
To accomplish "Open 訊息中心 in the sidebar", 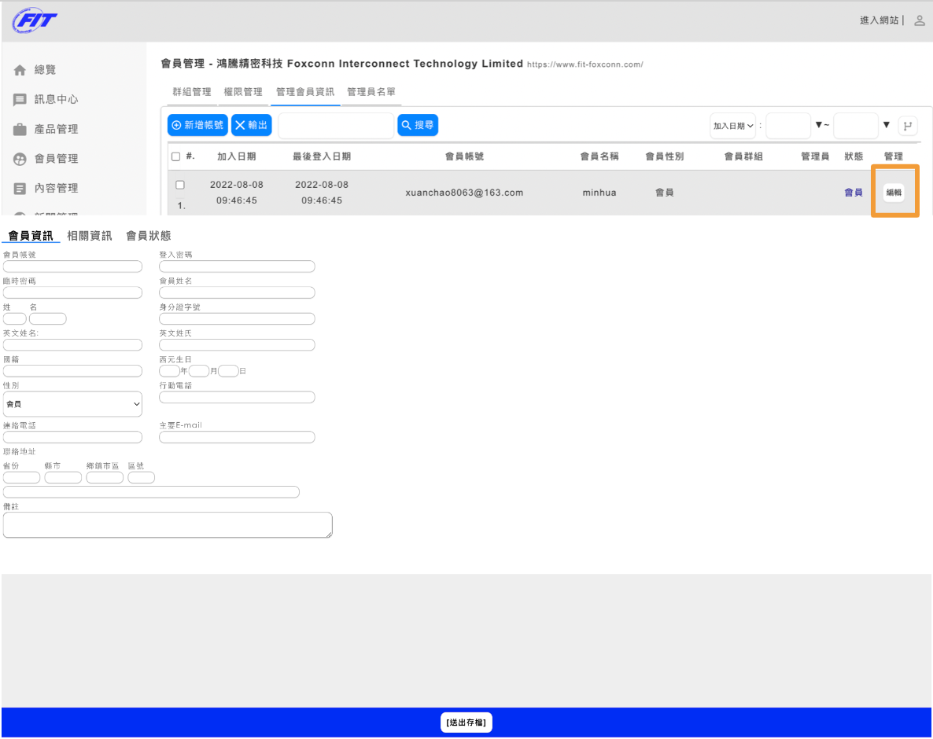I will (x=56, y=99).
